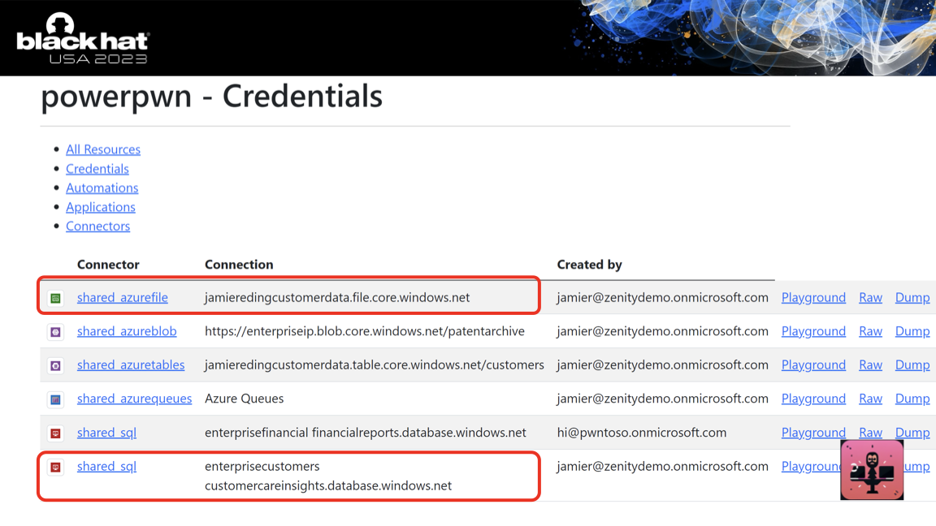The height and width of the screenshot is (526, 936).
Task: View Raw data for shared_azurefile
Action: point(870,298)
